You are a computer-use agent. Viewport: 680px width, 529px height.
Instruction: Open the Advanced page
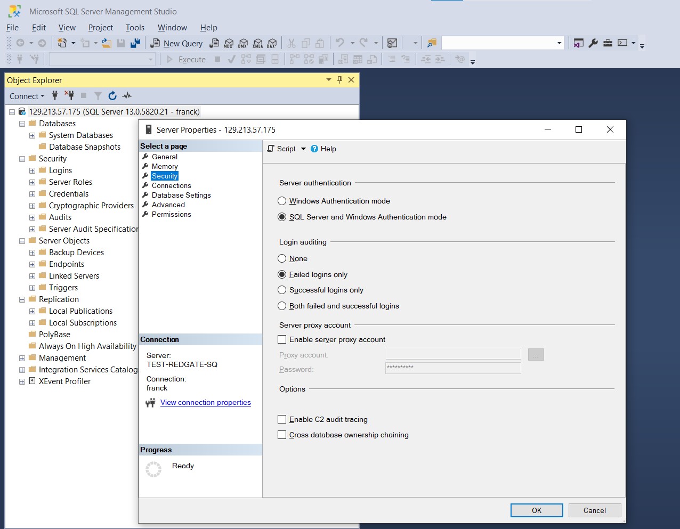point(168,205)
